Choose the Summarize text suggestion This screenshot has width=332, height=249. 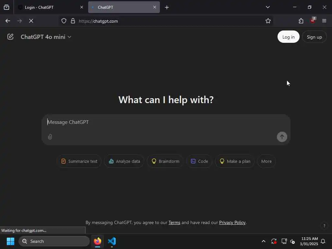point(79,161)
